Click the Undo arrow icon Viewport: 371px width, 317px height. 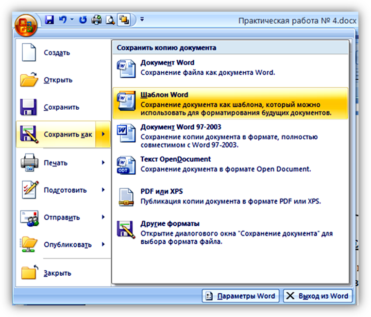pyautogui.click(x=63, y=19)
